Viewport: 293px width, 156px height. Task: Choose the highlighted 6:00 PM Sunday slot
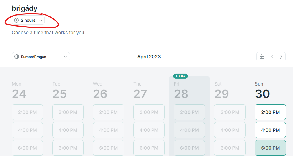(270, 148)
